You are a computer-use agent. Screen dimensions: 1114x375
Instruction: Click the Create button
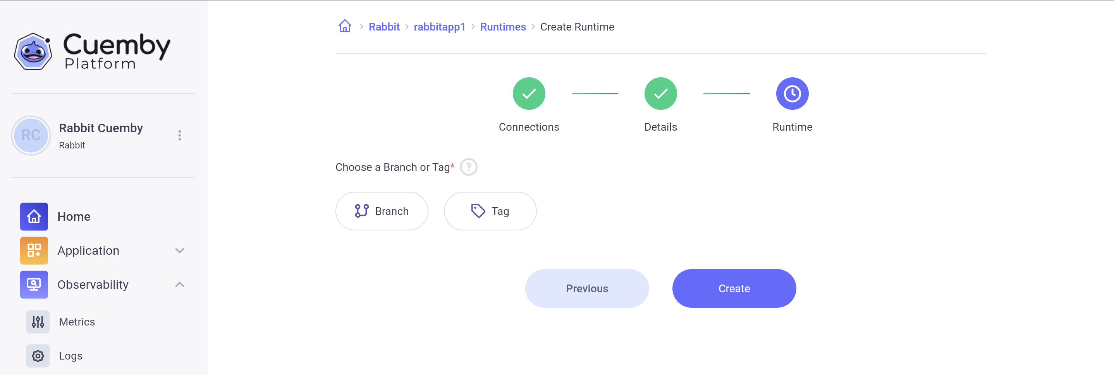(734, 288)
